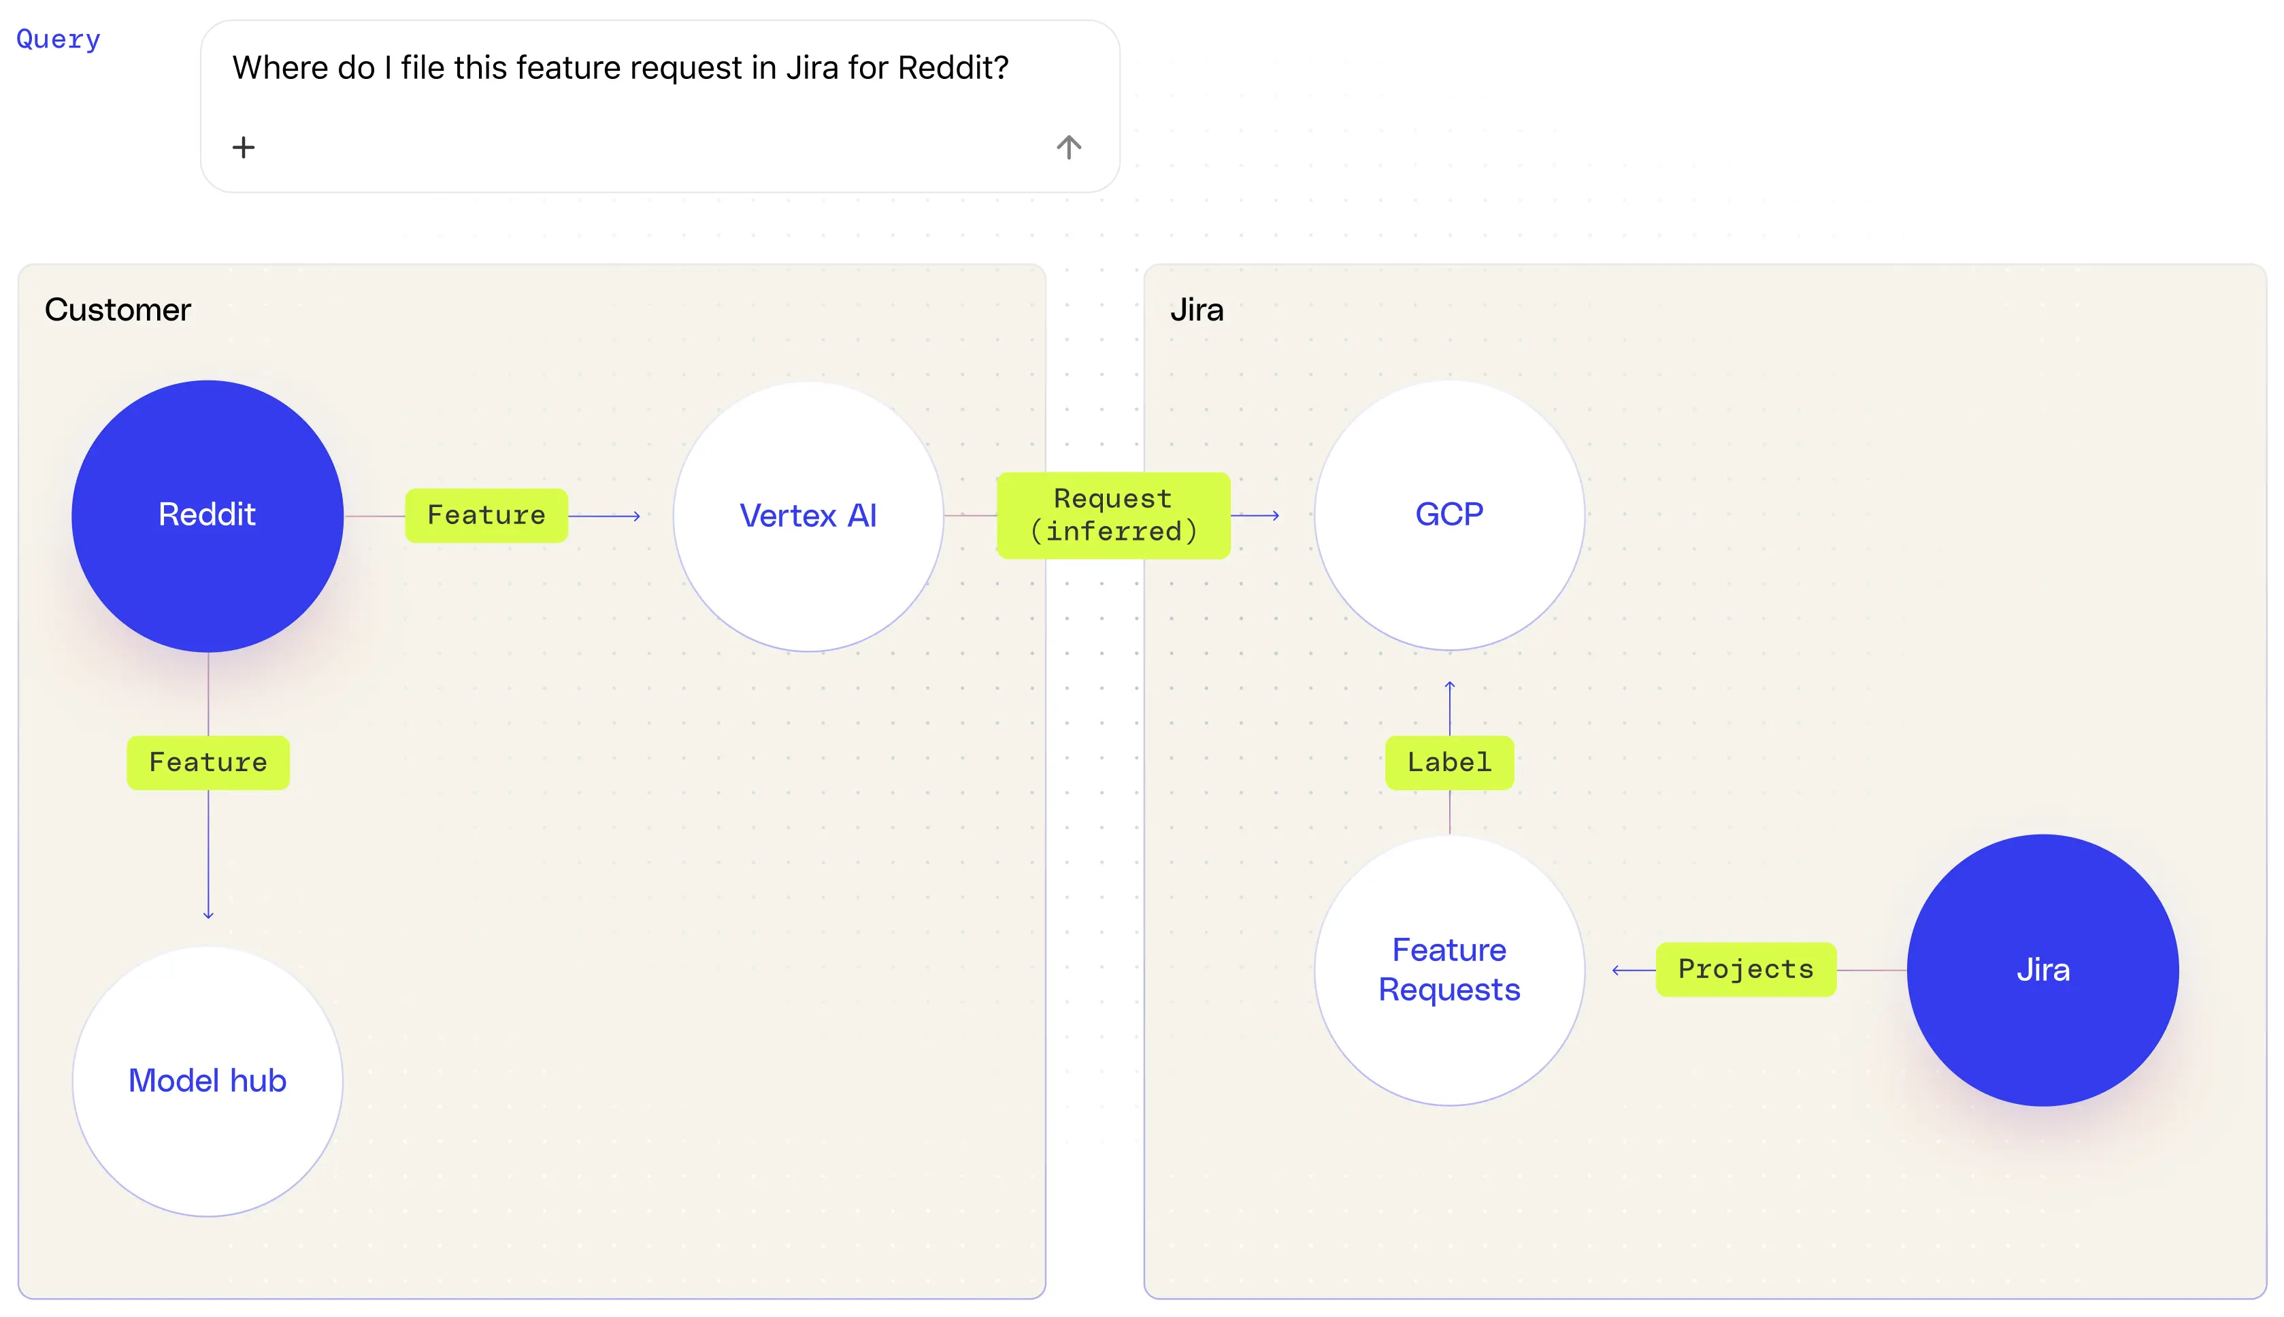Screen dimensions: 2284x1317
Task: Submit query with up-arrow icon
Action: point(1069,148)
